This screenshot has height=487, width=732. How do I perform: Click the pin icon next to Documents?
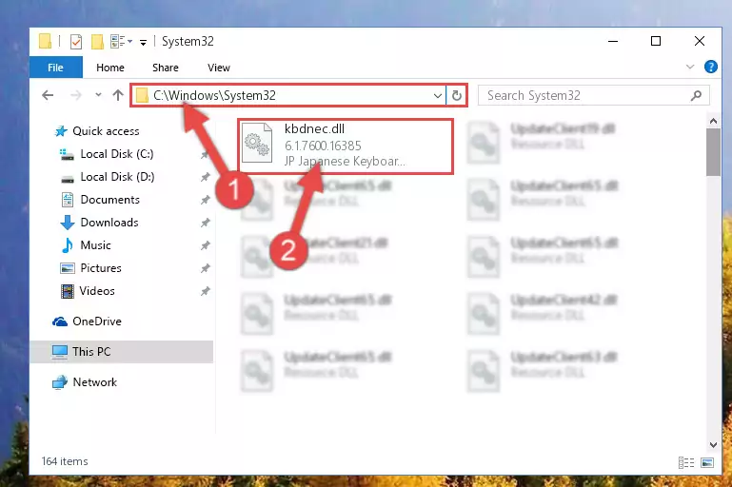205,200
